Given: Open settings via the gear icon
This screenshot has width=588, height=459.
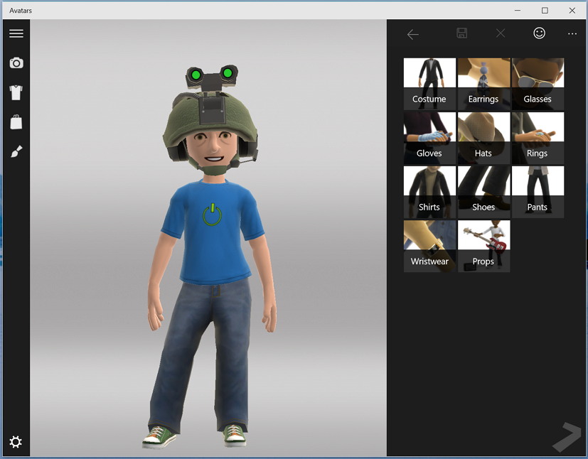Looking at the screenshot, I should pyautogui.click(x=16, y=442).
